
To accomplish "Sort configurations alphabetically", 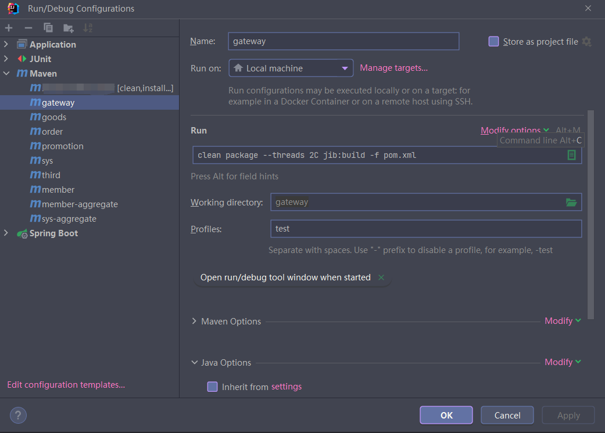I will (x=88, y=28).
